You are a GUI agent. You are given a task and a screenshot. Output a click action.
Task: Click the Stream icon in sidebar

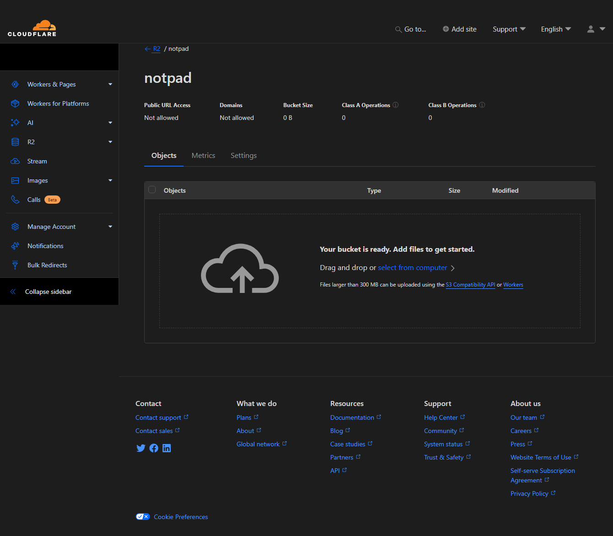pos(15,161)
